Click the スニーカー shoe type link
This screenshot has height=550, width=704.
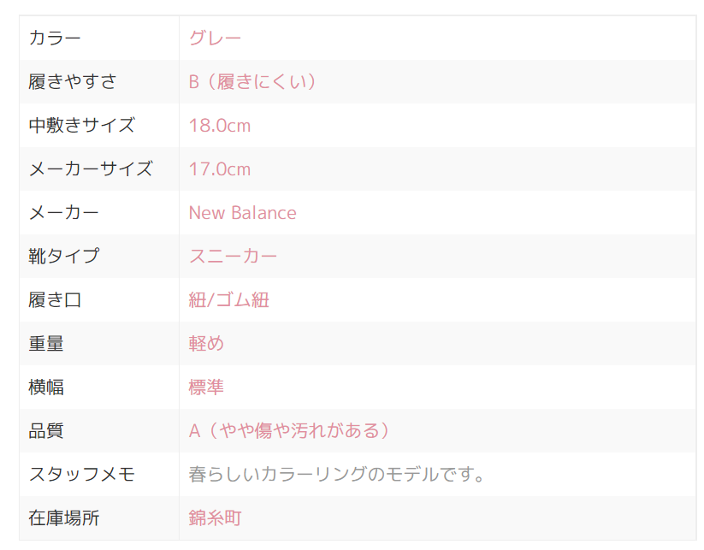tap(233, 257)
